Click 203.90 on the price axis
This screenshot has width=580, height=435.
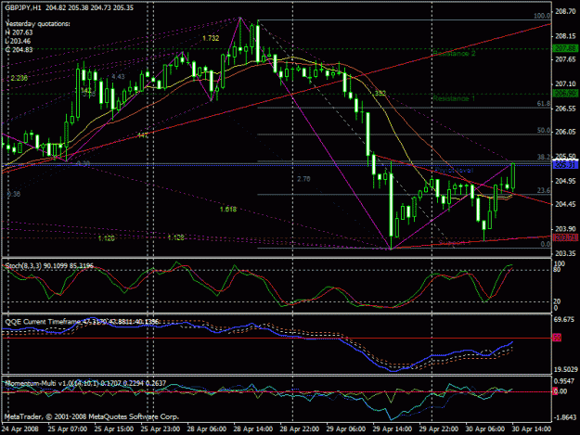565,229
